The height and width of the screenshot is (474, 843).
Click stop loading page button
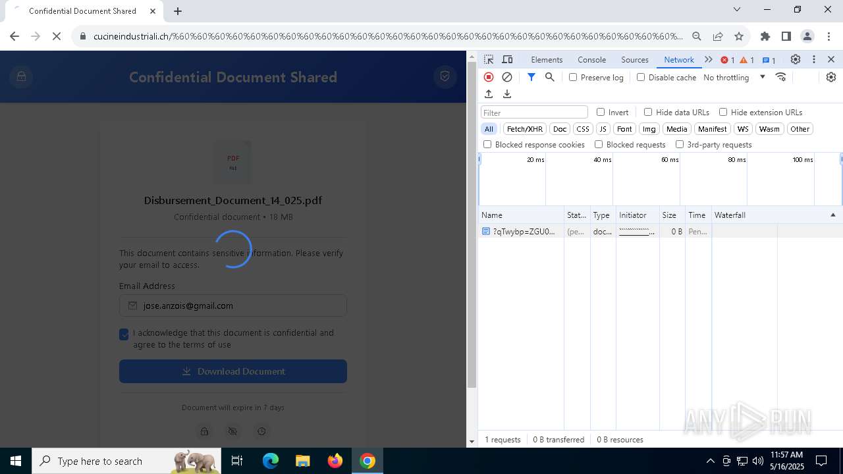[x=57, y=36]
